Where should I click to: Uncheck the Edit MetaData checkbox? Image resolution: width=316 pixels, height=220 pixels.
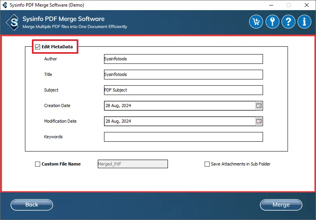38,47
